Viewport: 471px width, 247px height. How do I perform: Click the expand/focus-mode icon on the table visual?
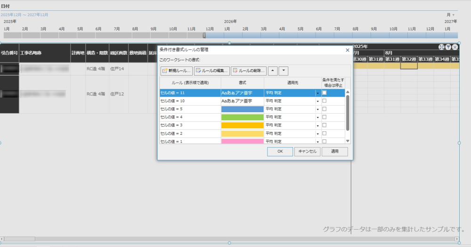pyautogui.click(x=441, y=47)
